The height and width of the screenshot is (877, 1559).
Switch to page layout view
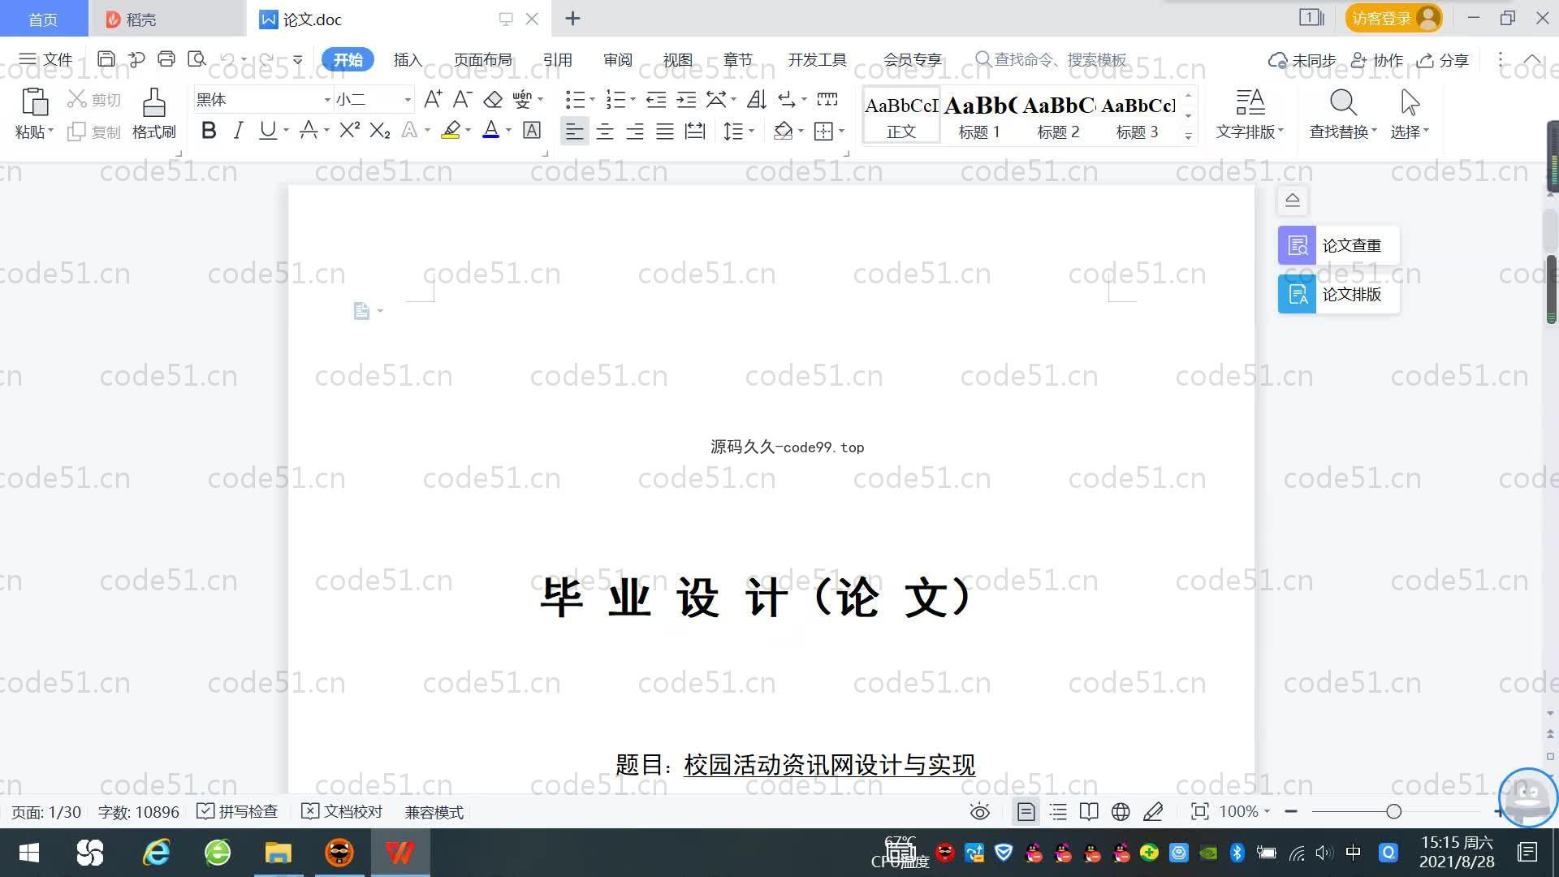[x=1026, y=811]
